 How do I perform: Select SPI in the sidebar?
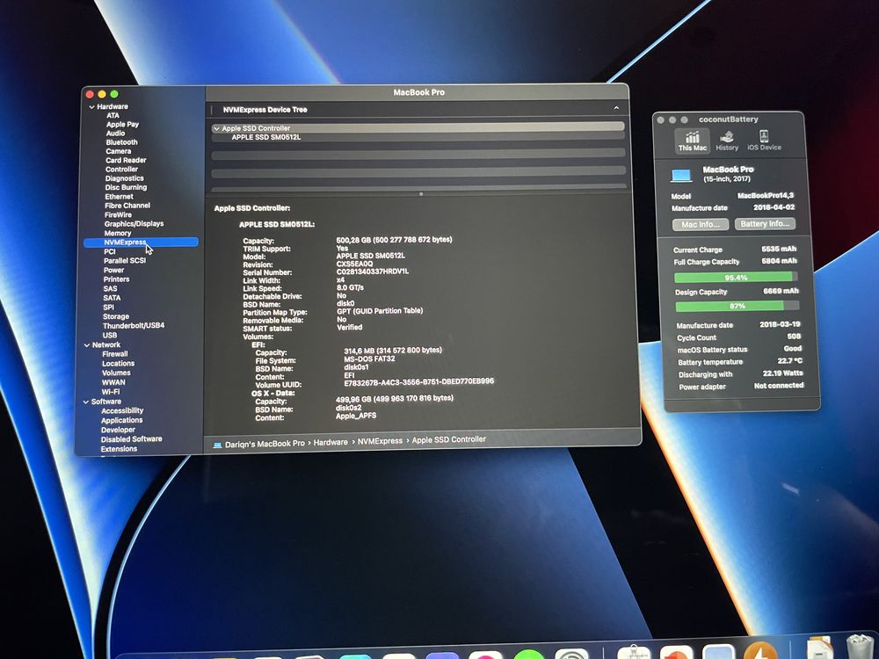tap(108, 307)
